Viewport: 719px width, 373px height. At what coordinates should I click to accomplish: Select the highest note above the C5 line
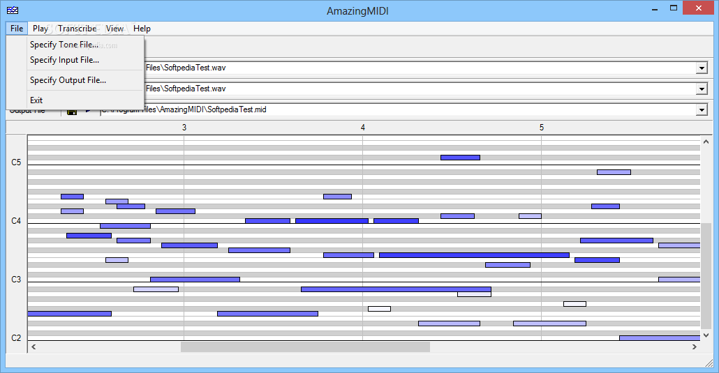click(461, 158)
